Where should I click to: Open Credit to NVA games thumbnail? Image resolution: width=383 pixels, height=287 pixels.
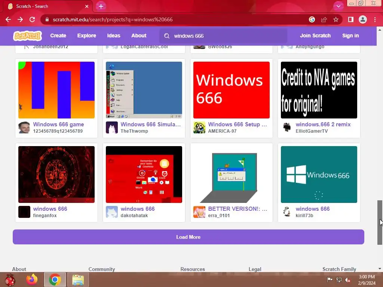pos(319,90)
